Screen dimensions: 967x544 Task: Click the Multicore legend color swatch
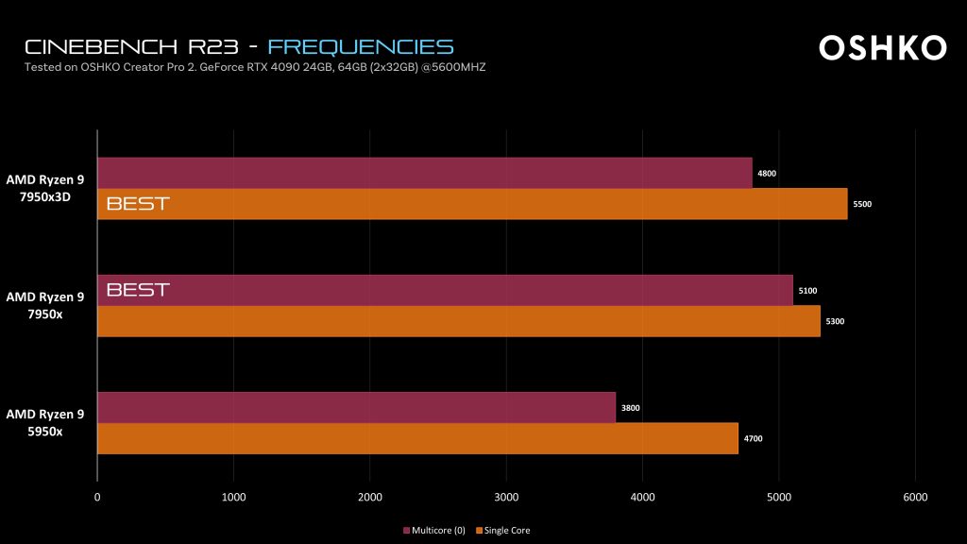click(406, 531)
